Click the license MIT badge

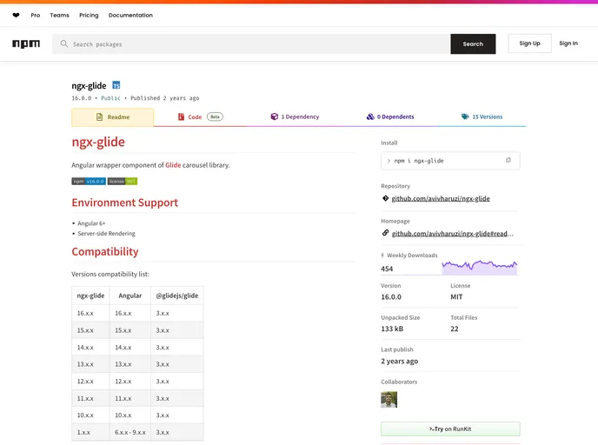click(x=123, y=182)
